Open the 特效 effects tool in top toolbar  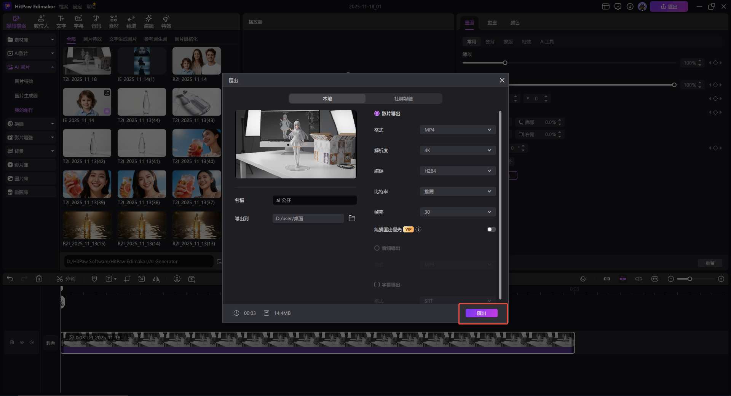[x=166, y=22]
